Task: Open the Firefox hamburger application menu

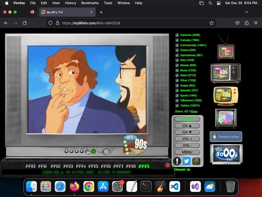Action: pos(256,23)
